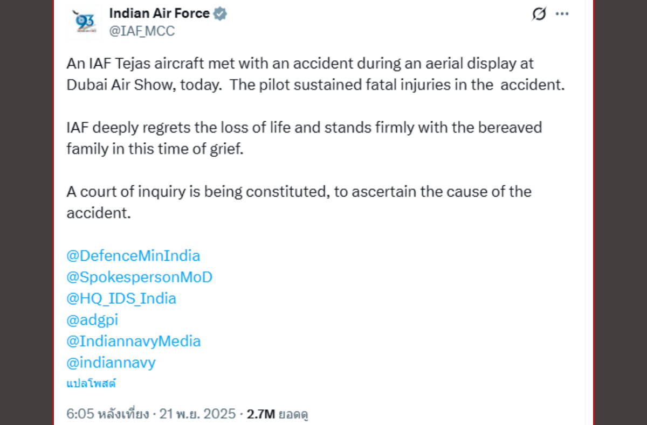The width and height of the screenshot is (647, 425).
Task: Open the three-dot more options menu
Action: (562, 15)
